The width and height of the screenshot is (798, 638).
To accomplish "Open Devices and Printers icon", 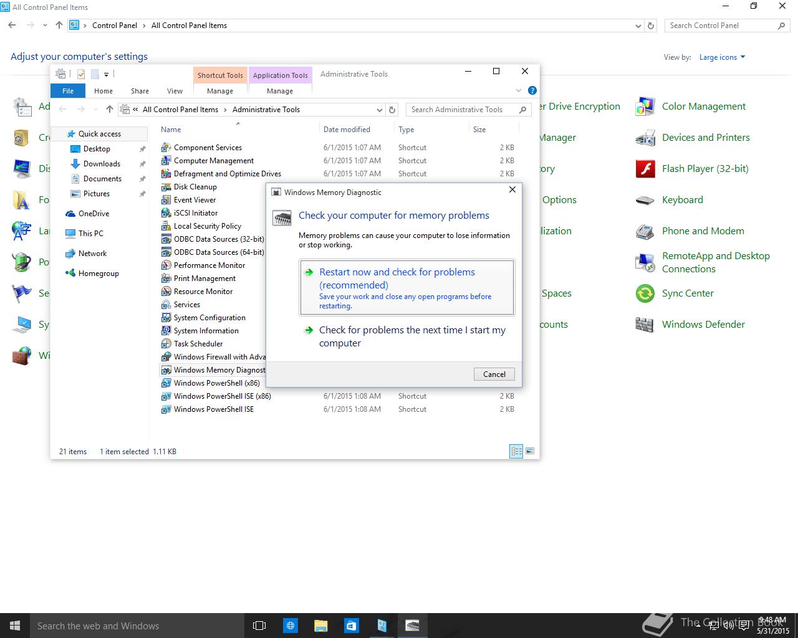I will [x=645, y=138].
